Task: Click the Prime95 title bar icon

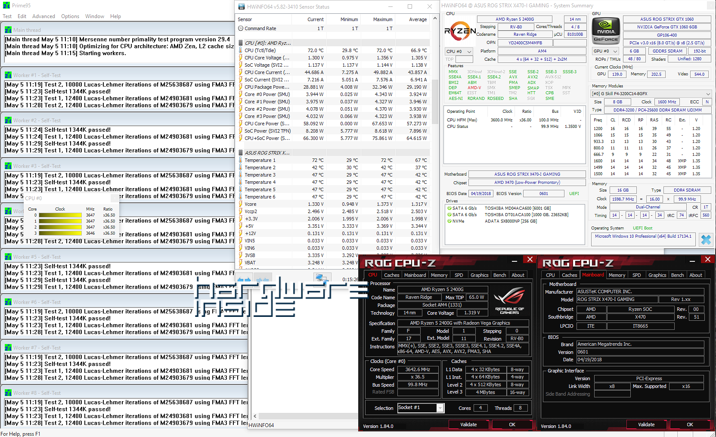Action: [x=6, y=5]
